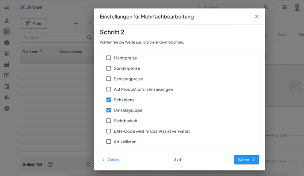Close the Mehrfachbearbeitung dialog
The height and width of the screenshot is (176, 304).
[x=257, y=16]
